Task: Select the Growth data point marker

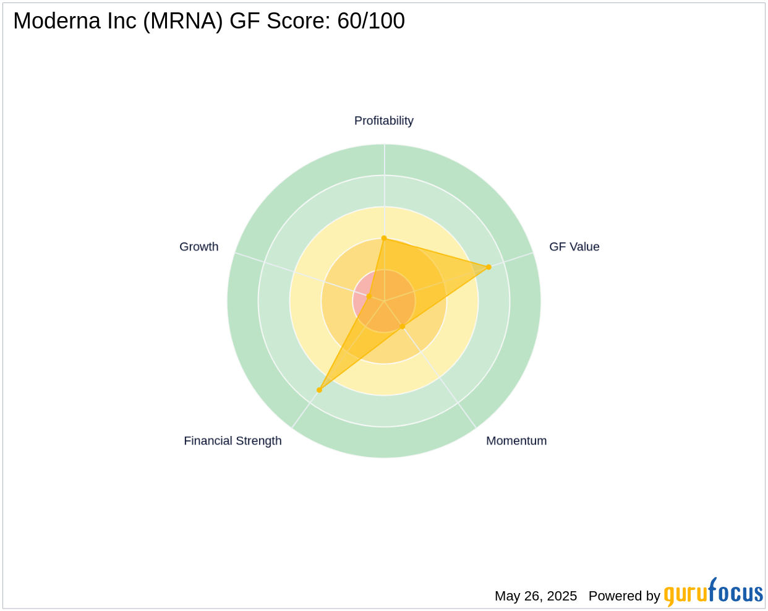Action: coord(369,297)
